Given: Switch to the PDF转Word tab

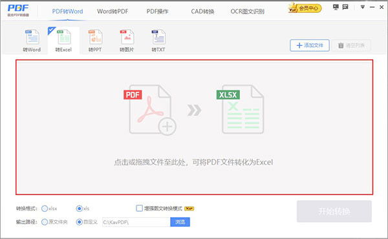Looking at the screenshot, I should [x=67, y=12].
